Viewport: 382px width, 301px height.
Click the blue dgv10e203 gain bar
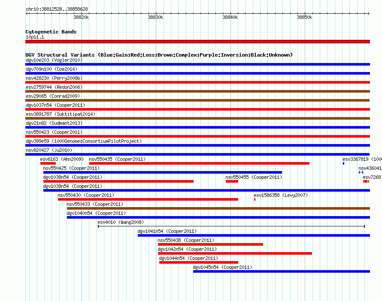(x=197, y=64)
